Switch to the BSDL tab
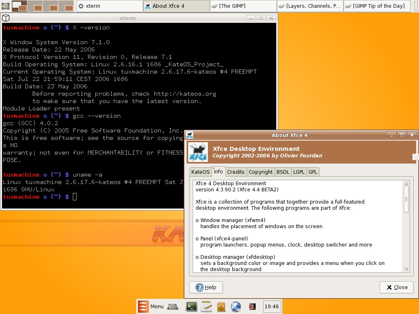This screenshot has width=419, height=314. 283,172
